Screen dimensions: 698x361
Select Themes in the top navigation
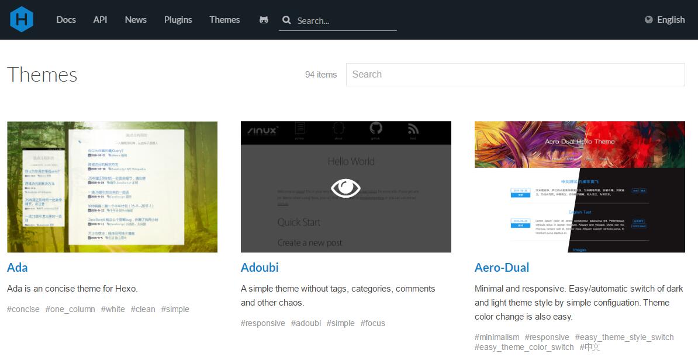click(x=224, y=20)
